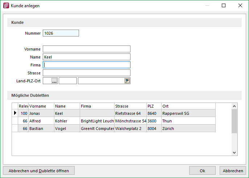Maximize the Kunde anlegen window
Viewport: 249px width, 178px height.
pyautogui.click(x=224, y=5)
